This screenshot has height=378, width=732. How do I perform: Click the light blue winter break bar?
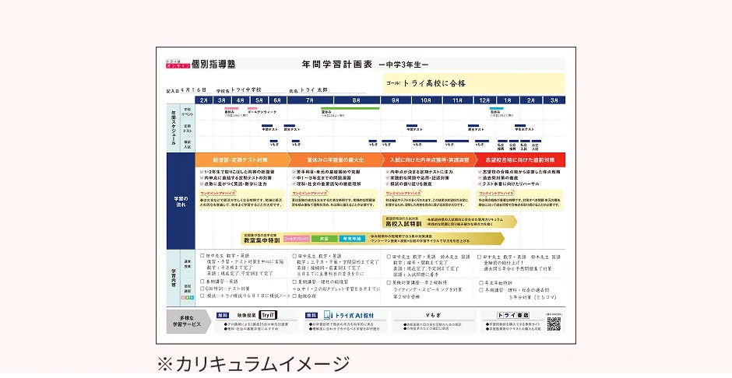click(x=496, y=109)
